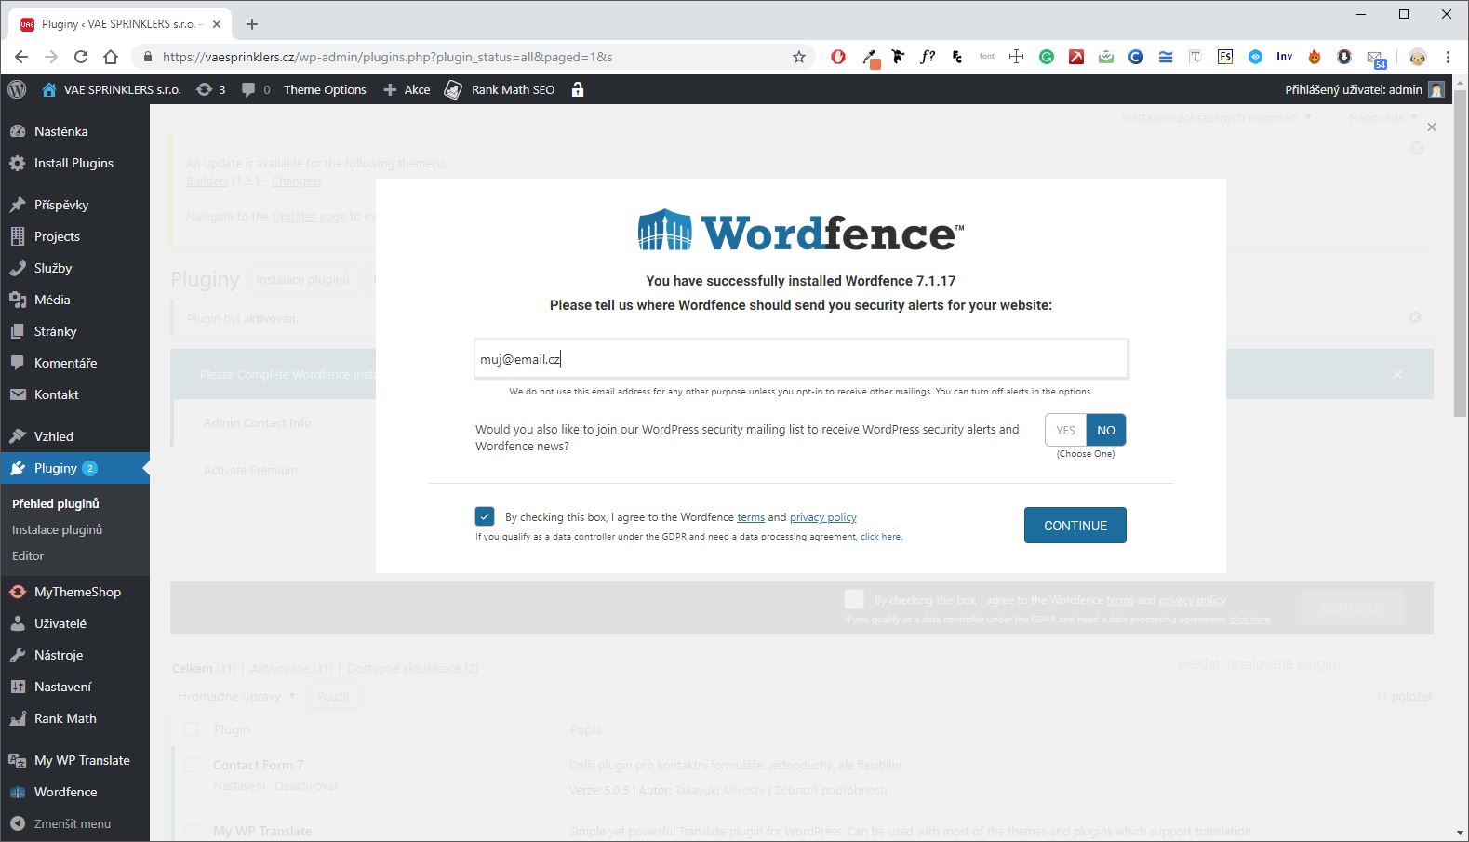Viewport: 1469px width, 842px height.
Task: Reload the page in browser
Action: click(81, 57)
